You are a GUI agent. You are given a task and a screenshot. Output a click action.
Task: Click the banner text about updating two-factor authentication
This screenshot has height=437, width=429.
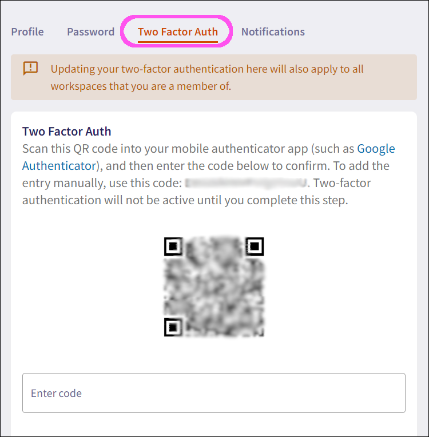(207, 69)
